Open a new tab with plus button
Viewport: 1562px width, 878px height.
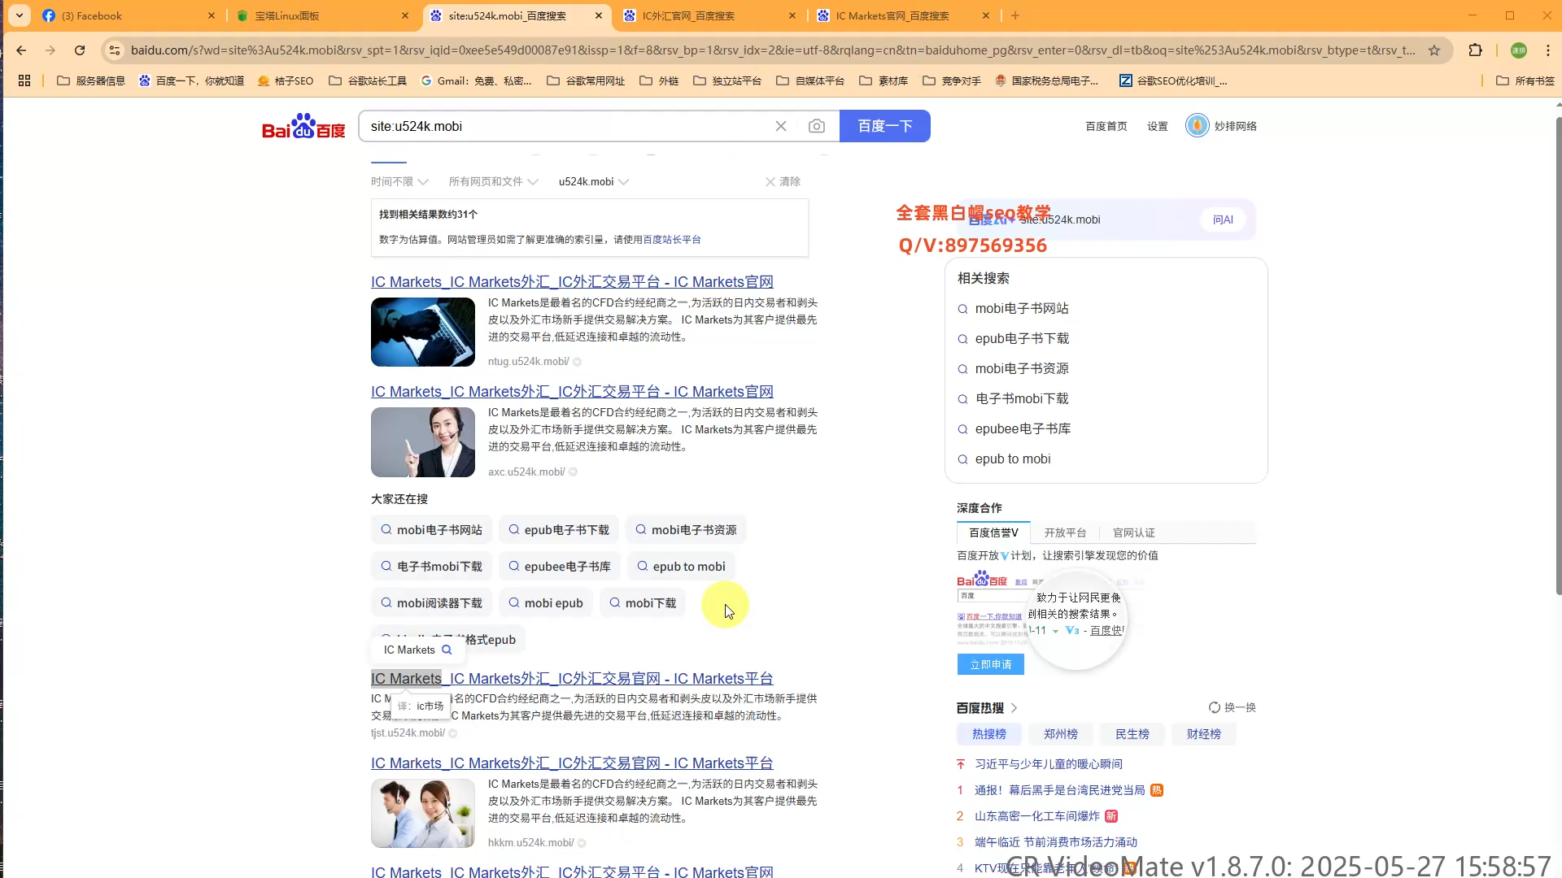[1015, 15]
